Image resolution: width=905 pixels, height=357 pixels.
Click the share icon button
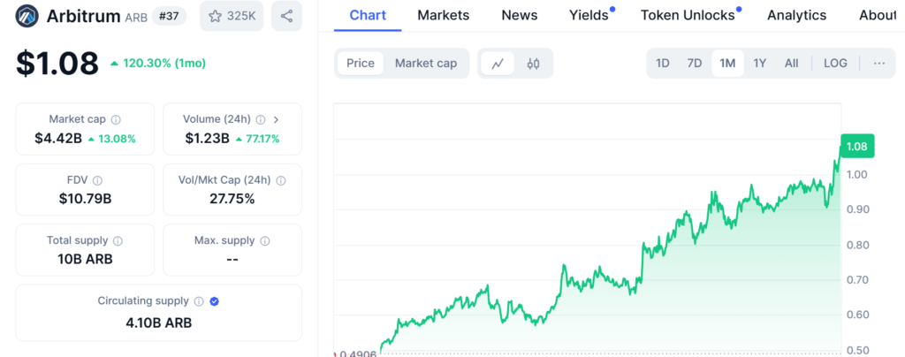(286, 16)
